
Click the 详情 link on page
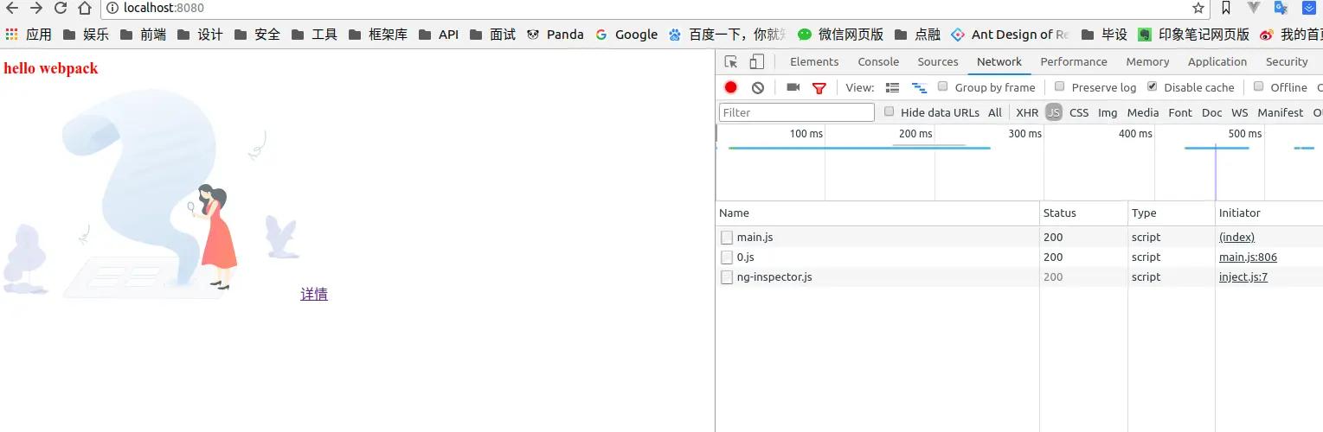click(x=314, y=294)
